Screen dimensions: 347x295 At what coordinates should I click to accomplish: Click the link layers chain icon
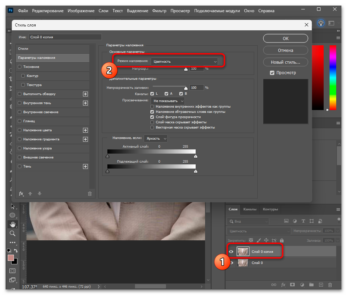274,285
